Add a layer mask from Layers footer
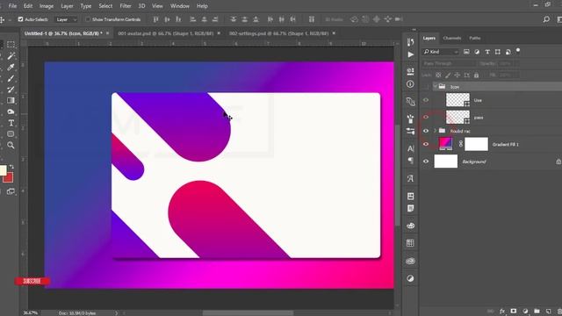The image size is (562, 316). coord(514,311)
